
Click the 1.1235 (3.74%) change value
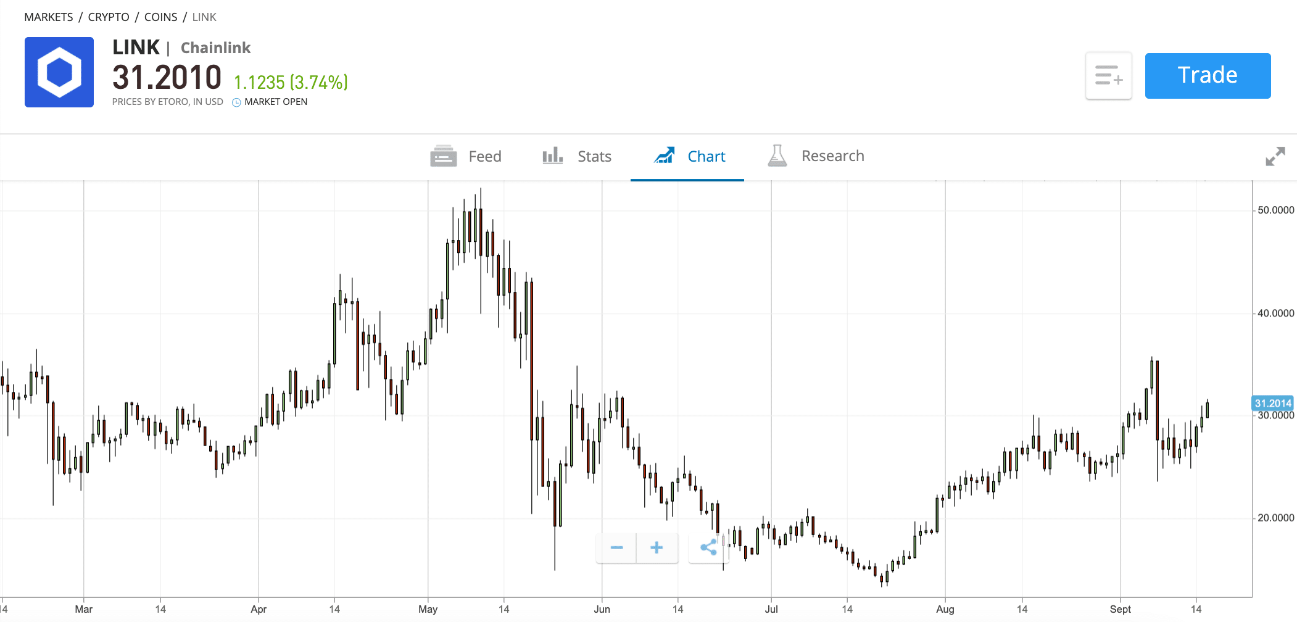pyautogui.click(x=291, y=82)
